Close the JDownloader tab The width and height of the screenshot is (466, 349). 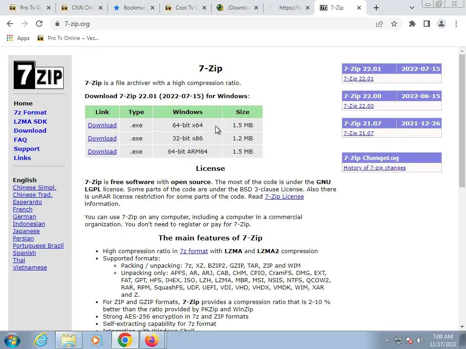[x=256, y=8]
